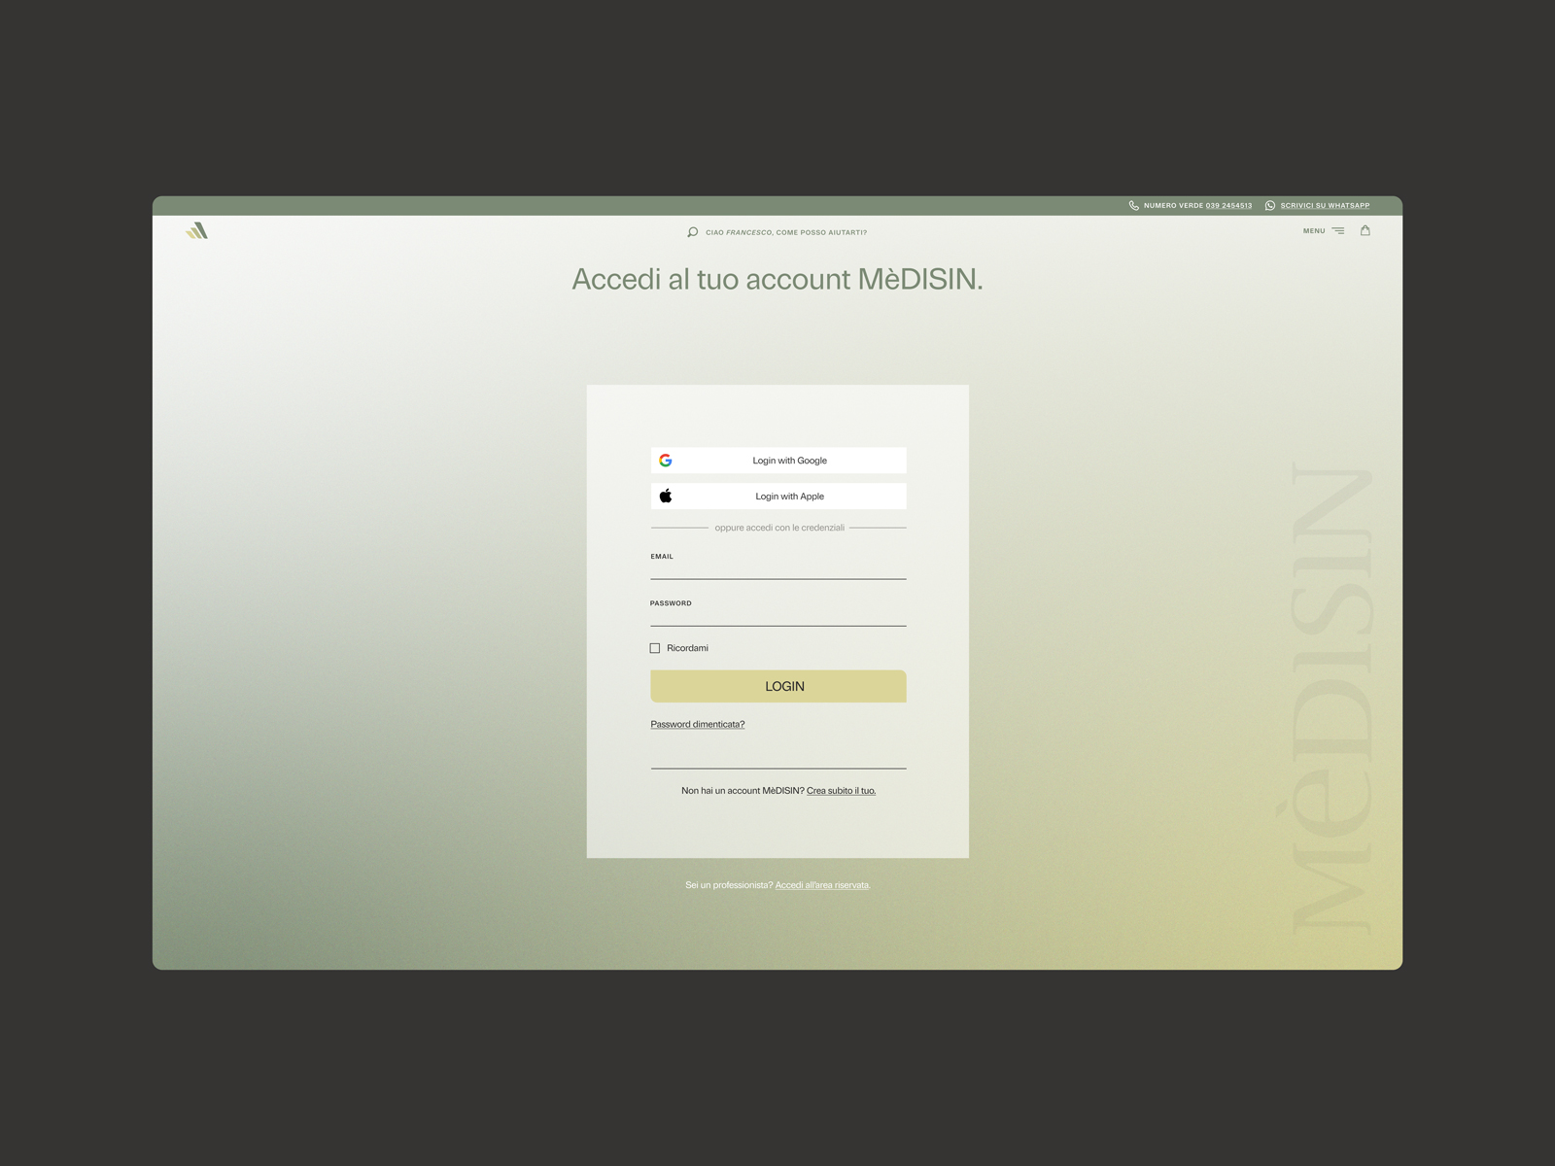Click the heading 'Accedi al tuo account MèDISIN.'

777,280
